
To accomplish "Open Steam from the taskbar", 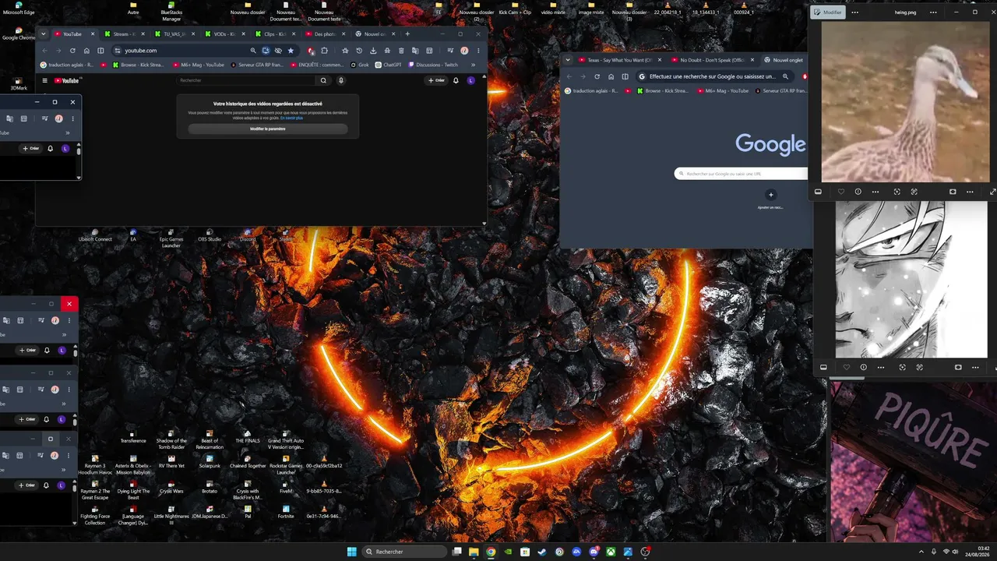I will click(x=542, y=552).
